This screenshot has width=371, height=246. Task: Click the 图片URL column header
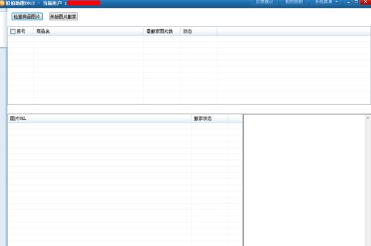point(100,119)
